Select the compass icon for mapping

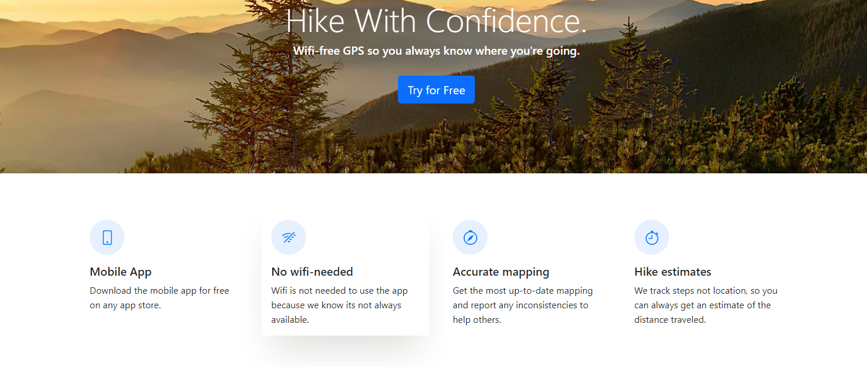(x=470, y=237)
